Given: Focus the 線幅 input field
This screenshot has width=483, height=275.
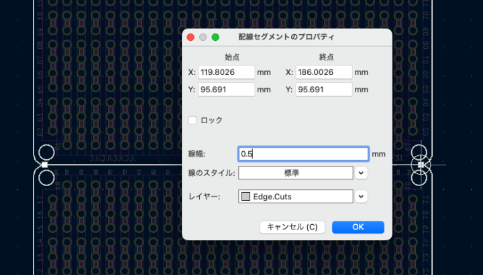Looking at the screenshot, I should tap(303, 154).
